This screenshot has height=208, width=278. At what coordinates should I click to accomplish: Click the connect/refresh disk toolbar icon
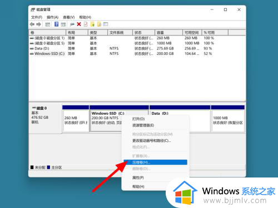72,24
